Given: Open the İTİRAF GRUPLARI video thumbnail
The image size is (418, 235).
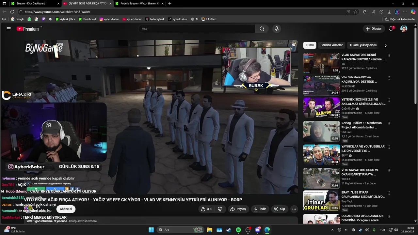Looking at the screenshot, I should (321, 201).
